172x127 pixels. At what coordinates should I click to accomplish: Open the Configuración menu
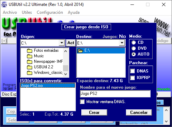pyautogui.click(x=50, y=12)
